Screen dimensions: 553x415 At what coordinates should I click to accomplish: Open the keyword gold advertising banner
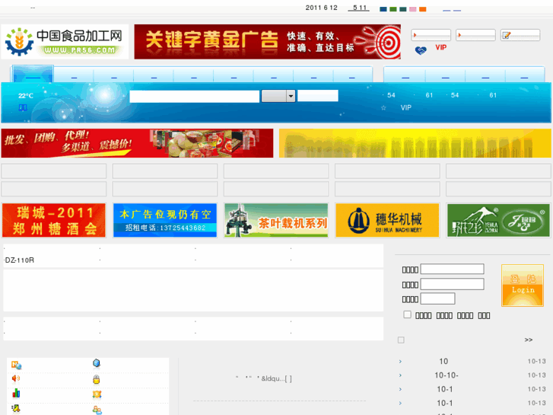(x=267, y=42)
